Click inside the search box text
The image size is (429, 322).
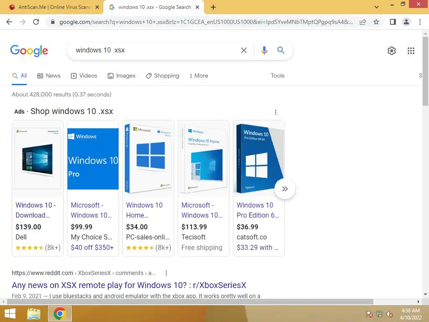pyautogui.click(x=100, y=50)
